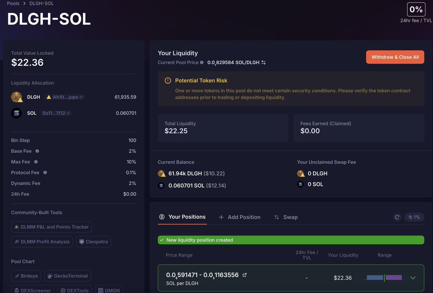Click info icon next to Current Pool Price
The height and width of the screenshot is (293, 433).
coord(202,63)
